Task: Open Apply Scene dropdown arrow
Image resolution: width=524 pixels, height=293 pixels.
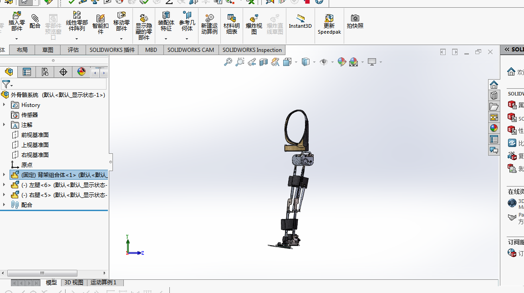Action: [362, 62]
